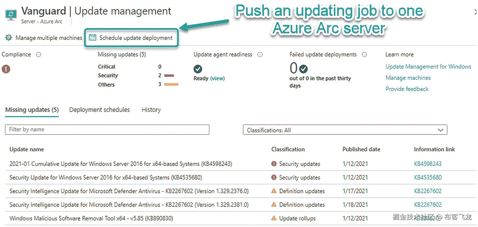Switch to the Deployment schedules tab

pyautogui.click(x=99, y=110)
